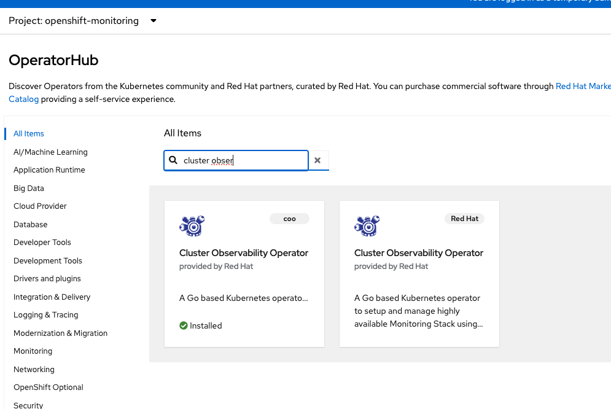The image size is (611, 409).
Task: Choose the Big Data category
Action: 29,189
